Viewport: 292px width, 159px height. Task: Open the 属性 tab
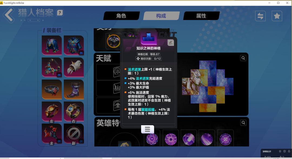[201, 16]
